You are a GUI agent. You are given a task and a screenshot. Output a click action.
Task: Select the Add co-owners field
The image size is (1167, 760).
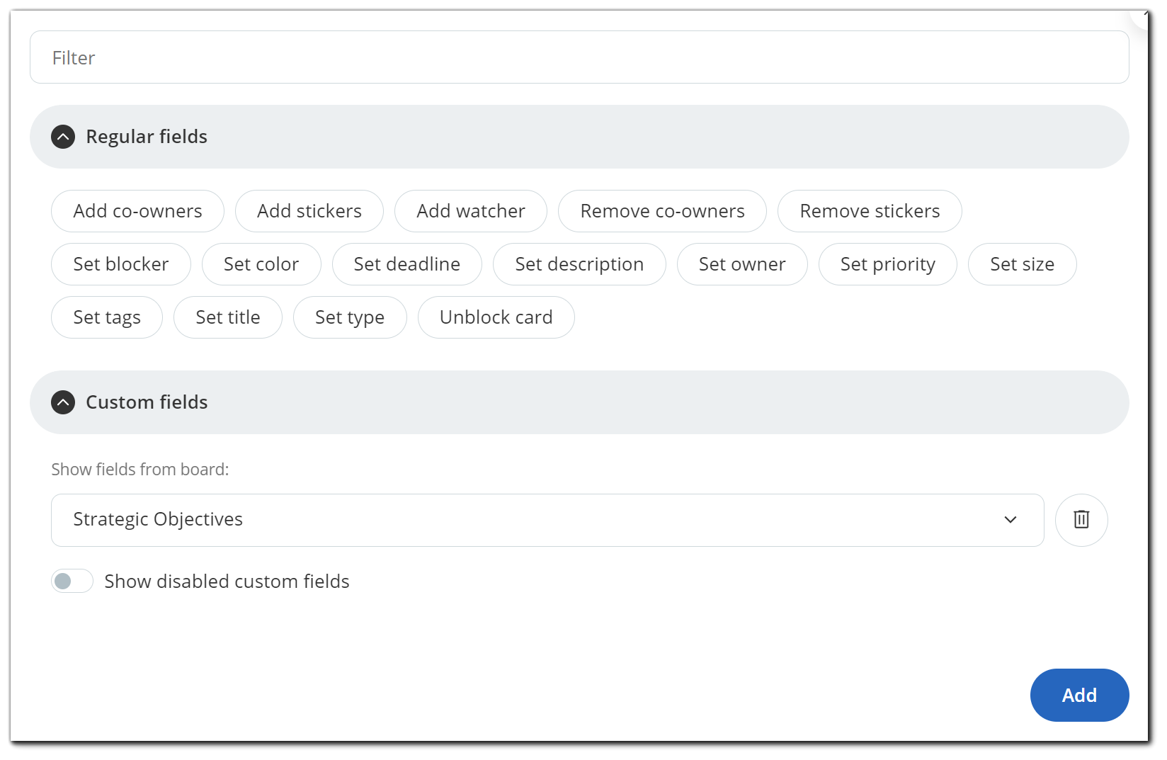click(x=137, y=211)
